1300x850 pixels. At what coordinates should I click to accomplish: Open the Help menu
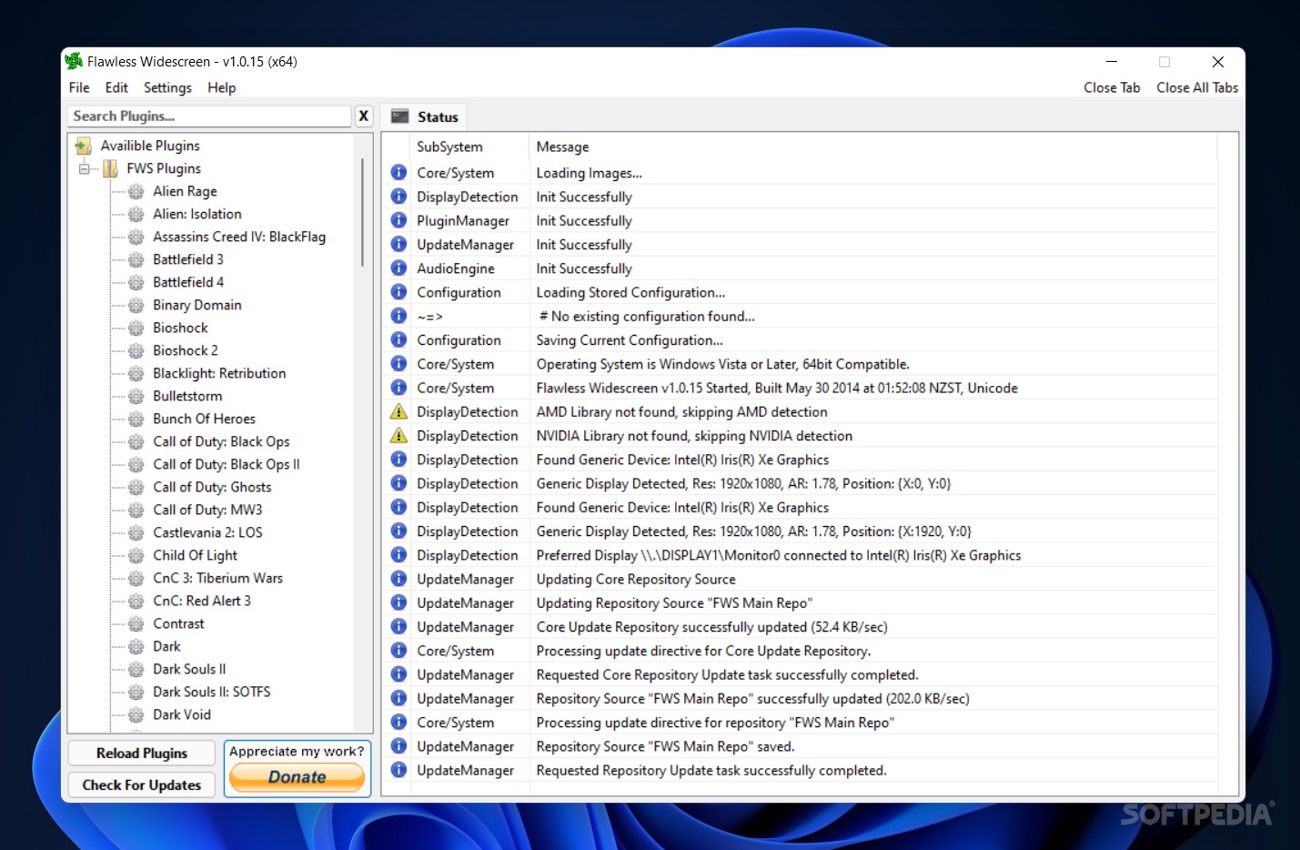221,87
